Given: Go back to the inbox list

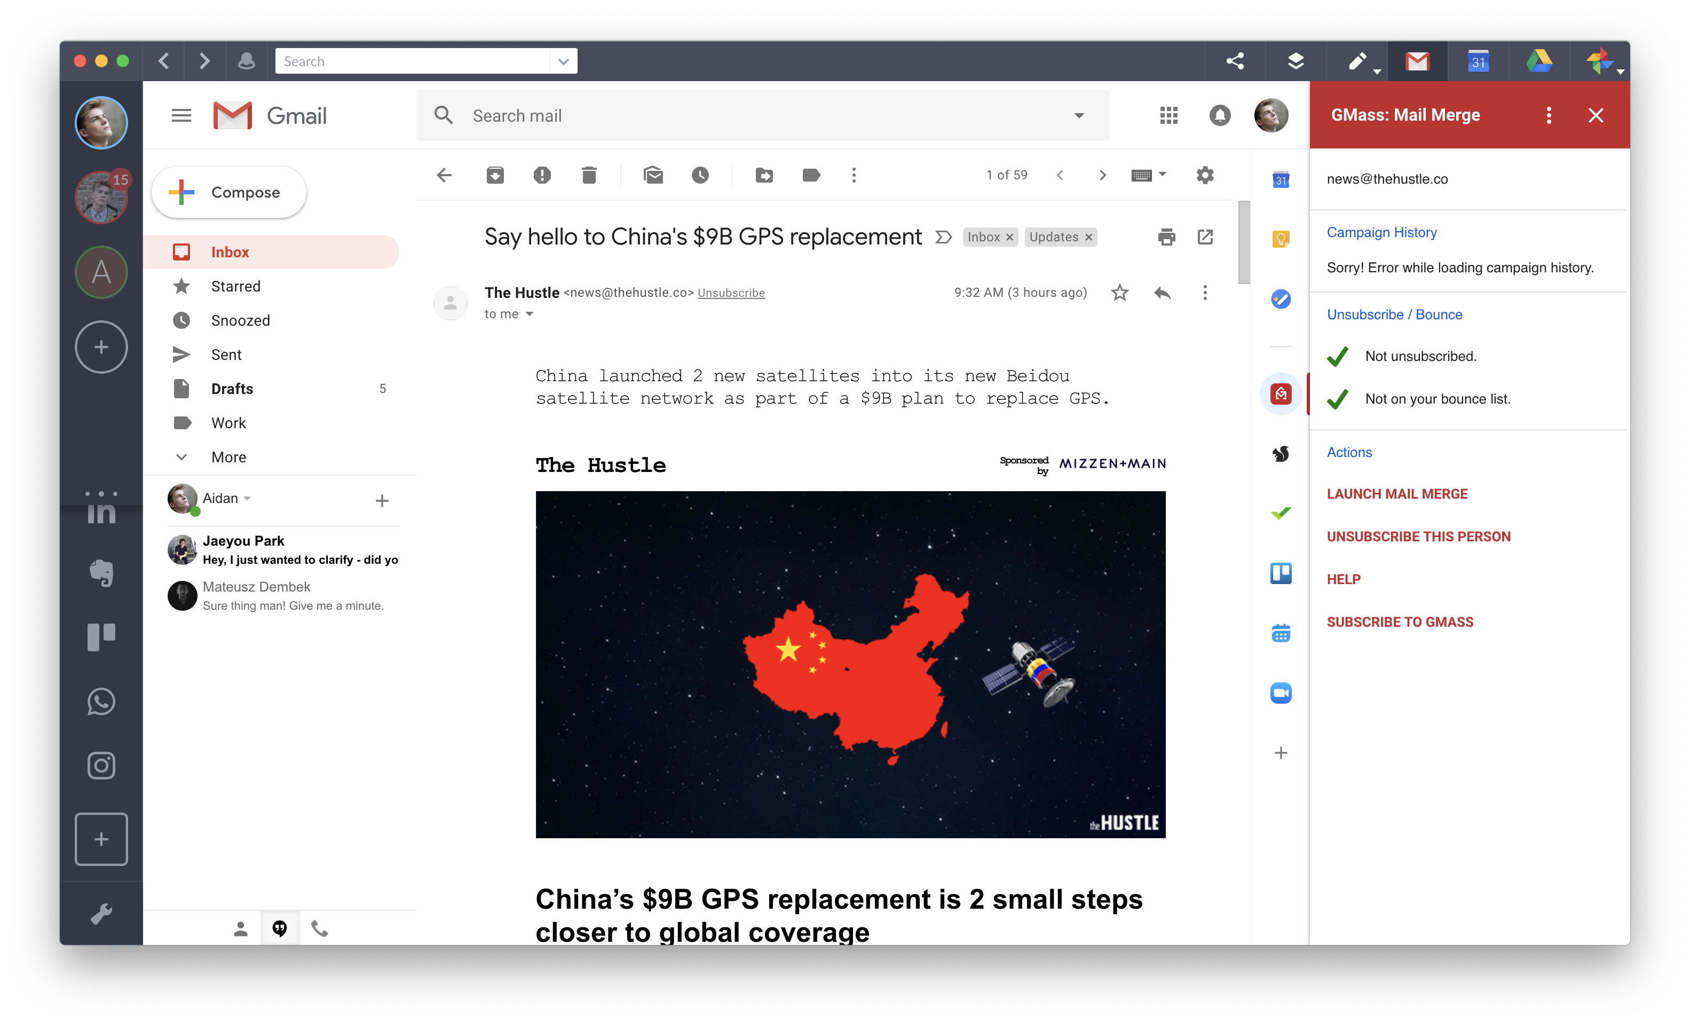Looking at the screenshot, I should [x=445, y=176].
